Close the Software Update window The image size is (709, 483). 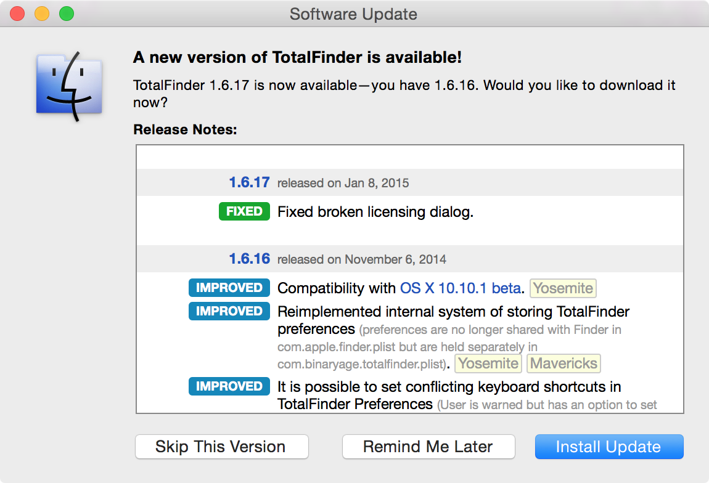tap(17, 14)
